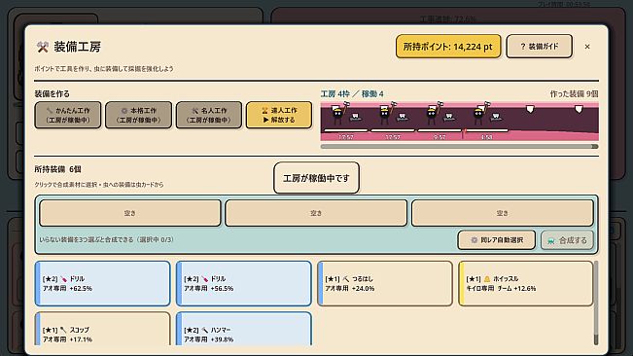This screenshot has height=356, width=633.
Task: Select the つるはし +24.0% equipment card
Action: point(385,283)
